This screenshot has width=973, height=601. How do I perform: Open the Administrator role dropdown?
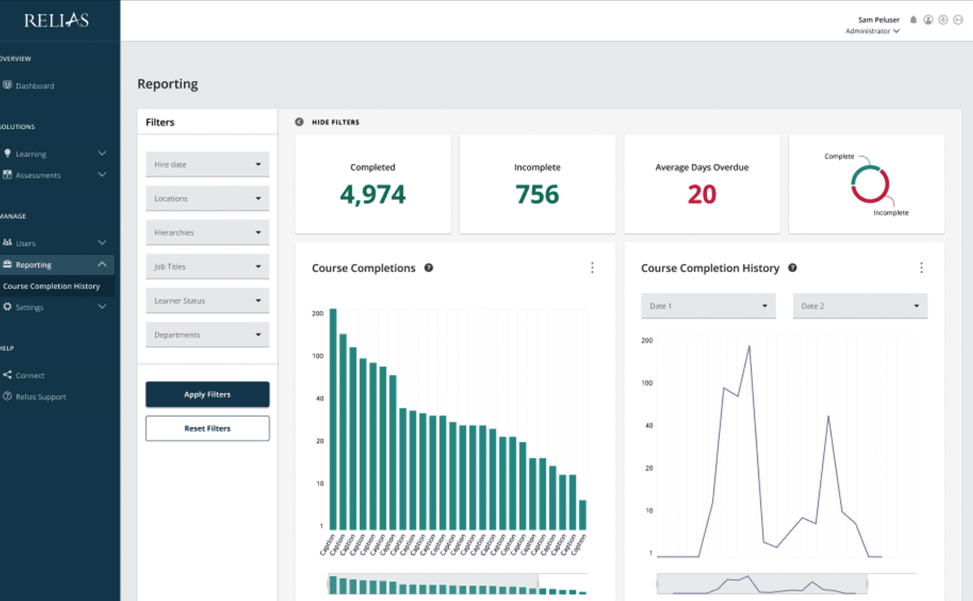click(x=872, y=31)
